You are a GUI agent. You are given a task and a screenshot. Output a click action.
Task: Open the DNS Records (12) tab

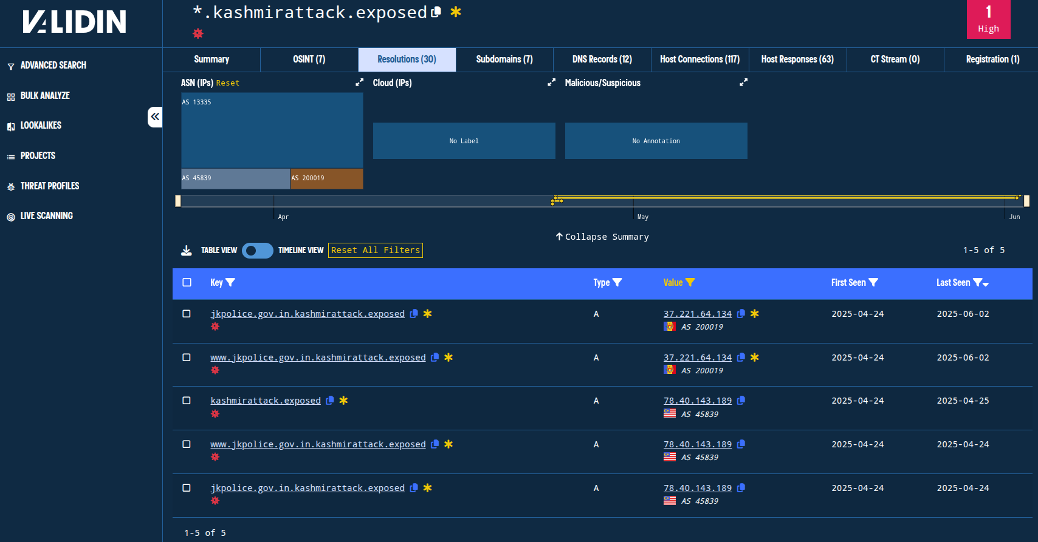coord(602,59)
